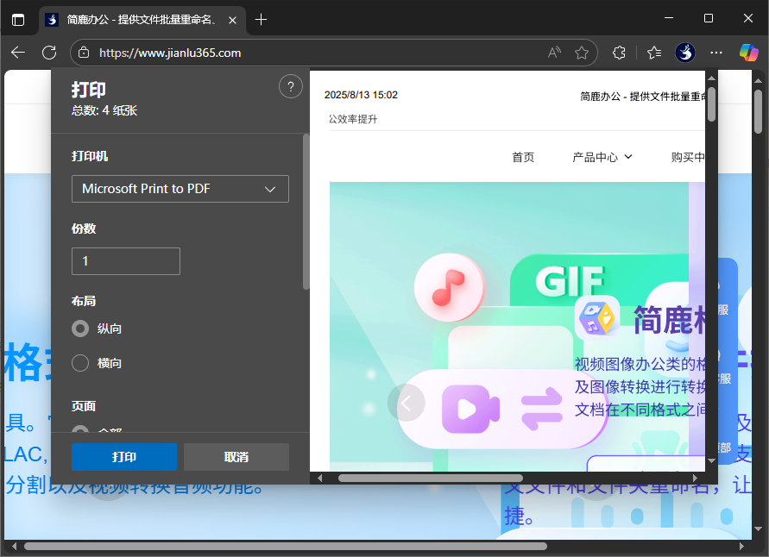The height and width of the screenshot is (557, 769).
Task: Add page to favorites with the star icon
Action: click(583, 53)
